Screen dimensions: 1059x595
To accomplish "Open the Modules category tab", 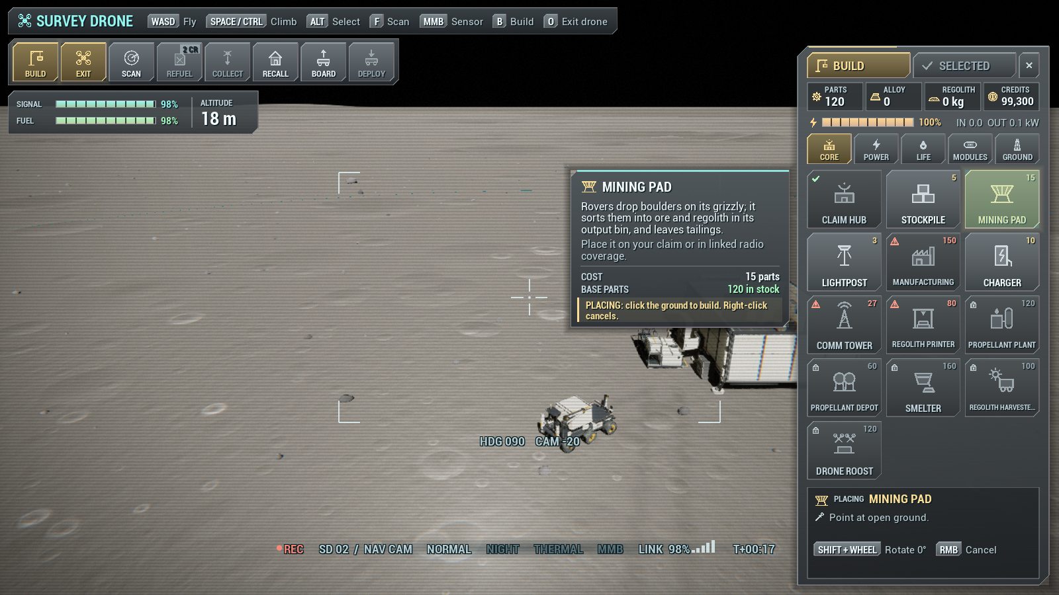I will [970, 149].
